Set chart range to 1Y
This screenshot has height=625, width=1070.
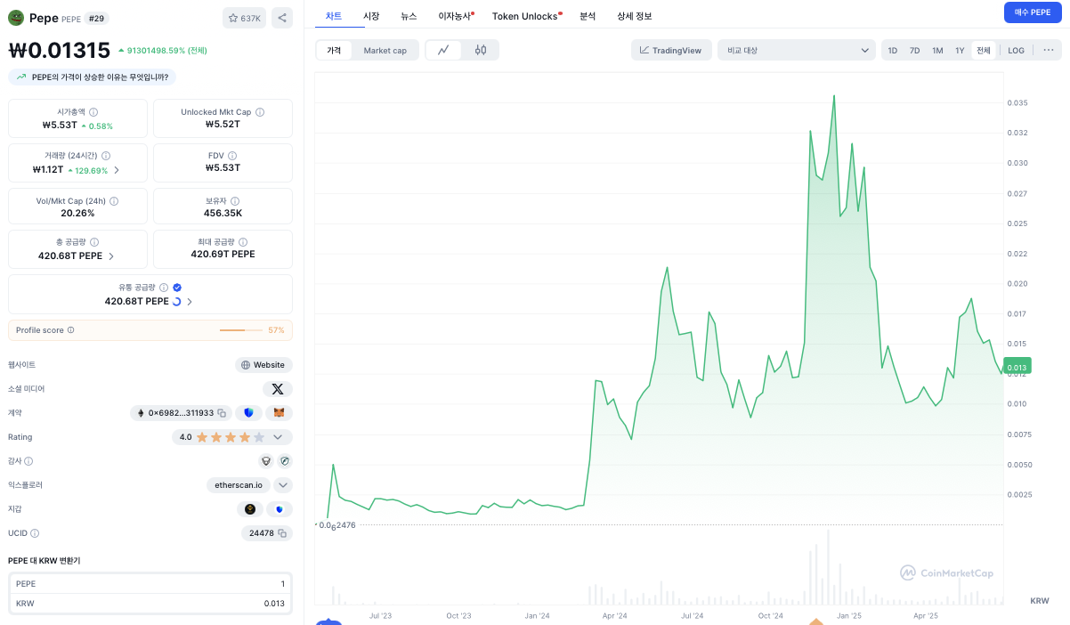pos(961,51)
